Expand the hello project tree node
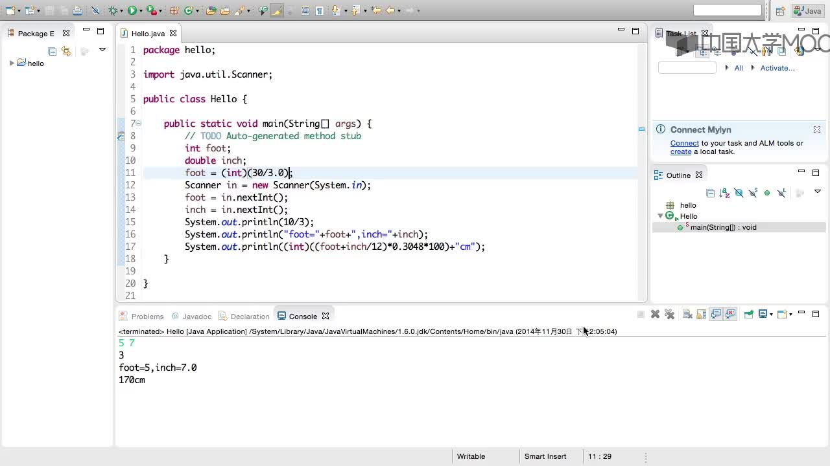 click(12, 63)
